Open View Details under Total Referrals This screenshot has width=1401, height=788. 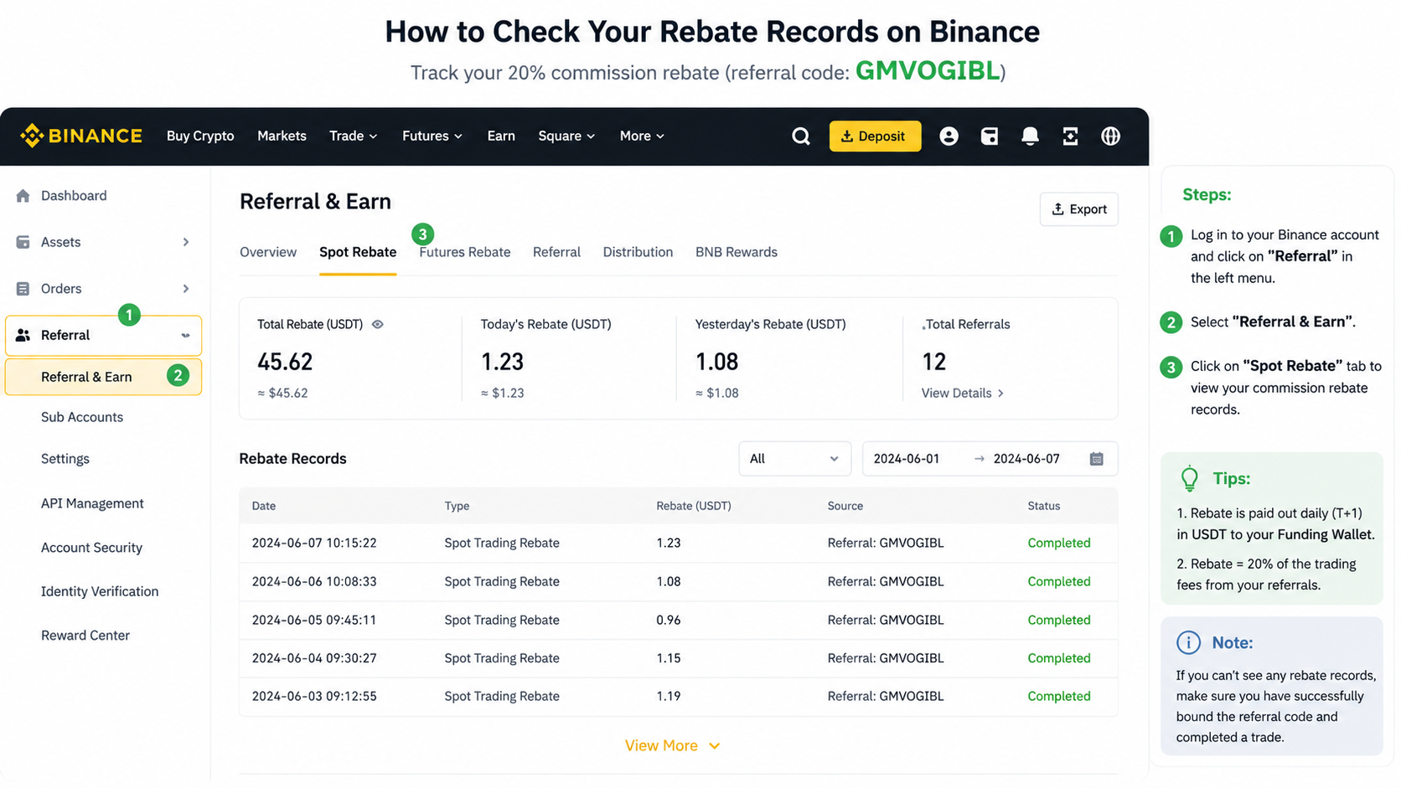tap(963, 393)
